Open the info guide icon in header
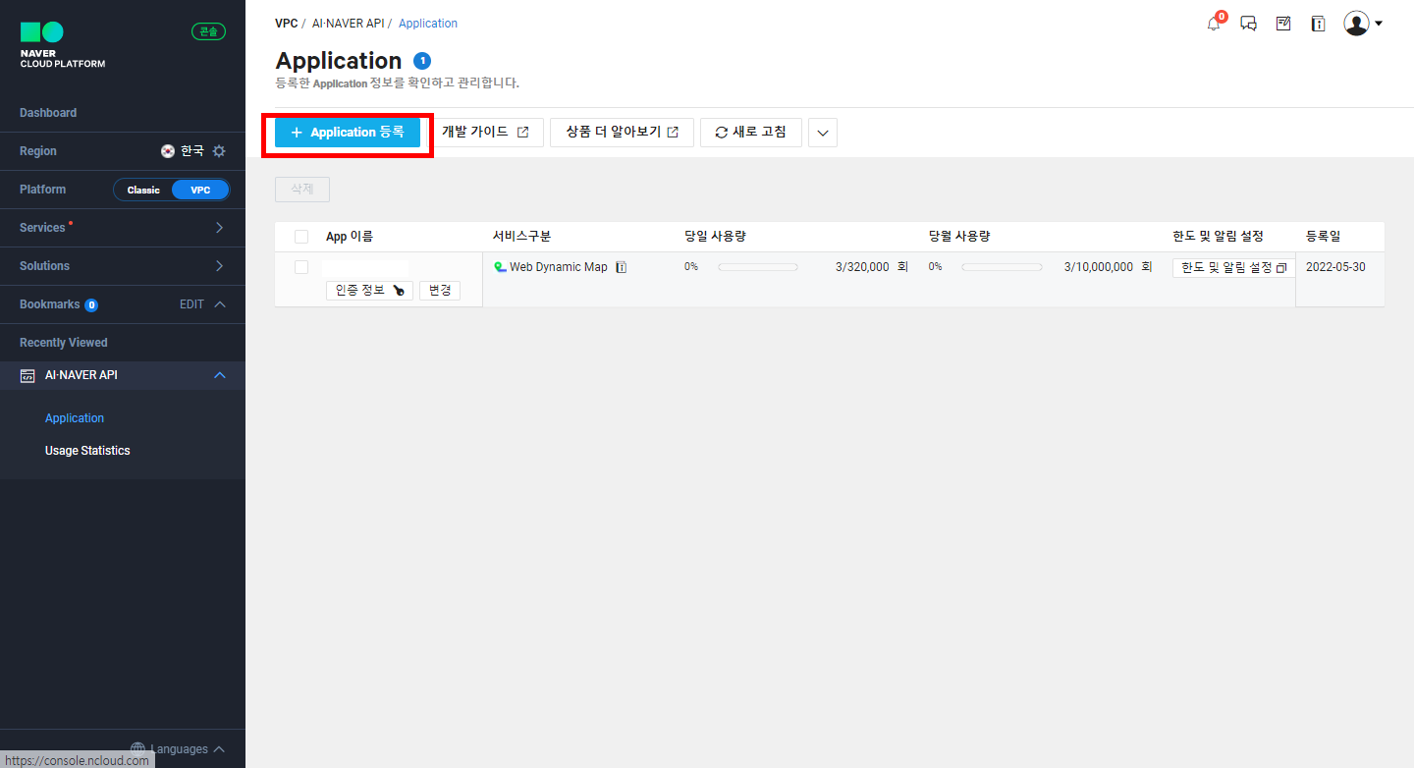The width and height of the screenshot is (1414, 768). [x=1318, y=24]
